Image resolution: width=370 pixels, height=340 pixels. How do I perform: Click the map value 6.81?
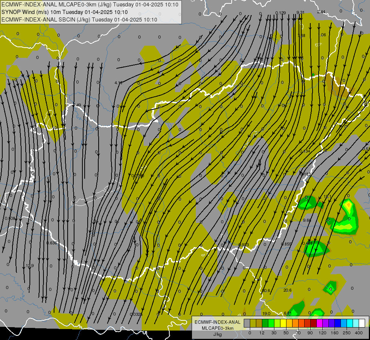point(288,313)
